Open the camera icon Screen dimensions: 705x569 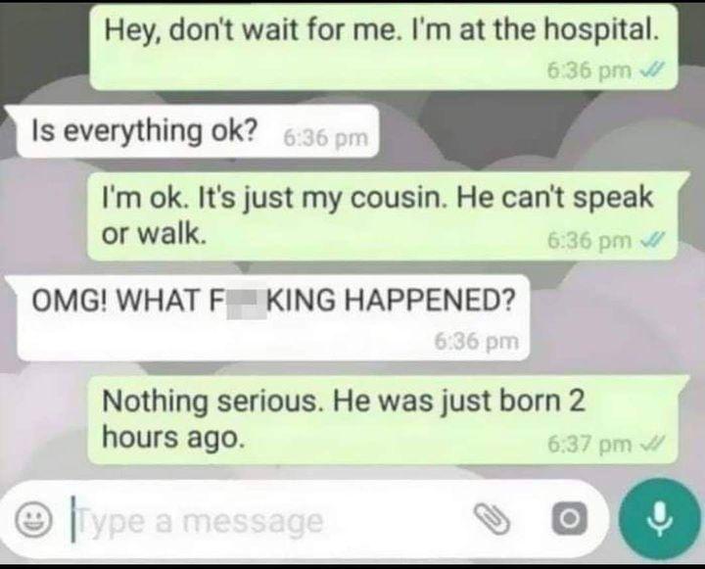point(569,519)
